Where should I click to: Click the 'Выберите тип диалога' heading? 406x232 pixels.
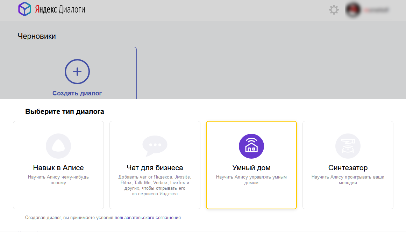pos(64,111)
